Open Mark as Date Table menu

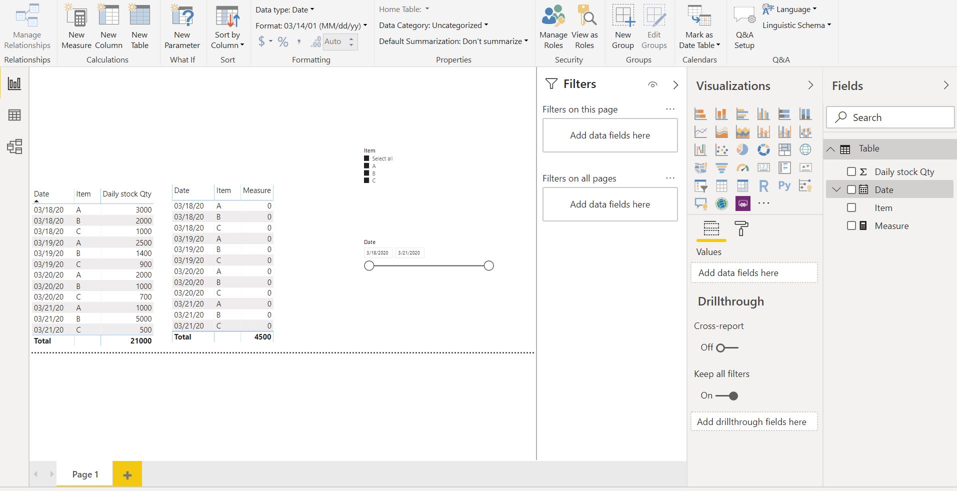pyautogui.click(x=699, y=27)
